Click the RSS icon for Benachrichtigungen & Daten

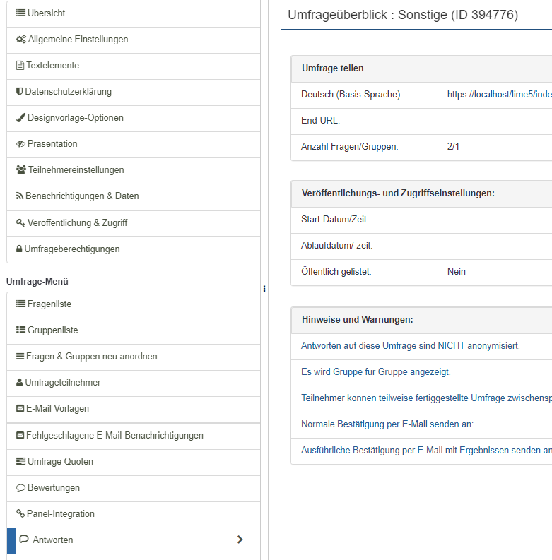coord(20,196)
